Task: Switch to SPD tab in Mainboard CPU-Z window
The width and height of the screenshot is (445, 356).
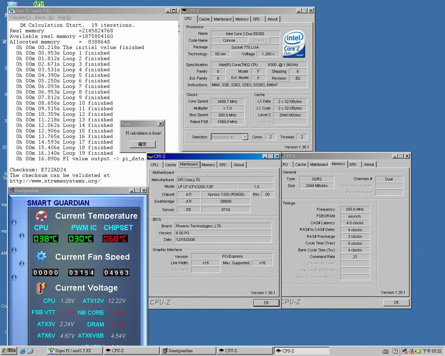Action: click(x=222, y=165)
